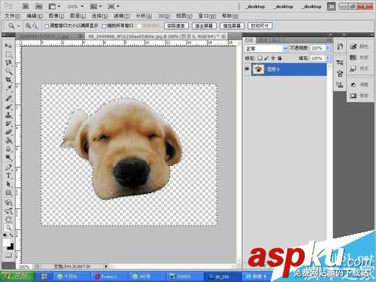
Task: Select the Blur tool
Action: click(8, 149)
